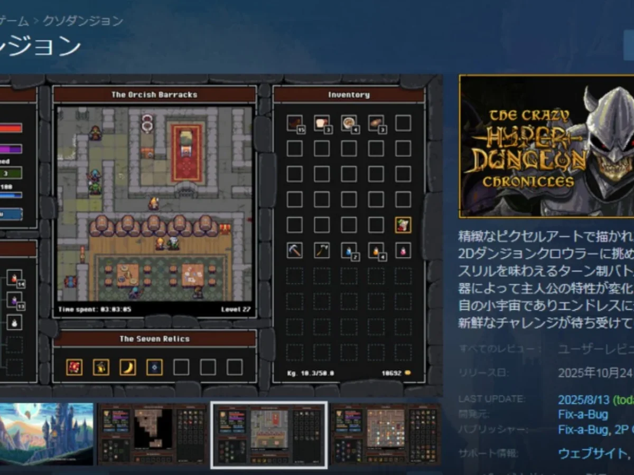
Task: Click the "Kg. 10.3/50.0" weight text
Action: [311, 373]
